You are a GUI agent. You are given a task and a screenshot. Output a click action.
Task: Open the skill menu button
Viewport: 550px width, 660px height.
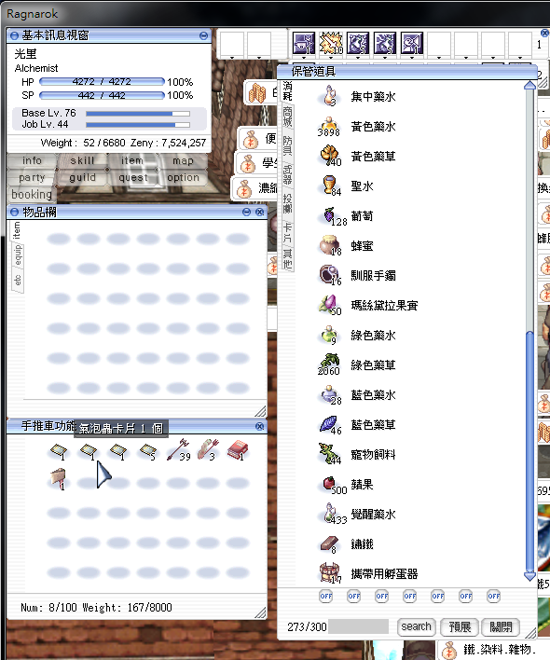tap(82, 160)
